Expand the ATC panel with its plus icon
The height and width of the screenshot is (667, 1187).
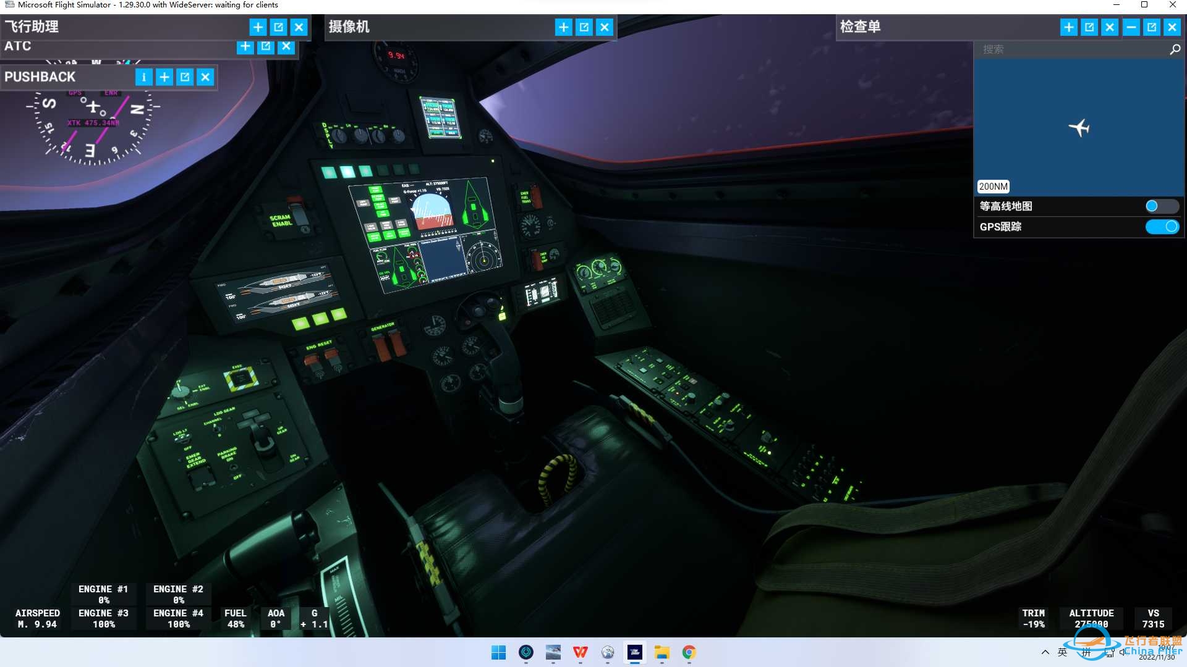(245, 46)
